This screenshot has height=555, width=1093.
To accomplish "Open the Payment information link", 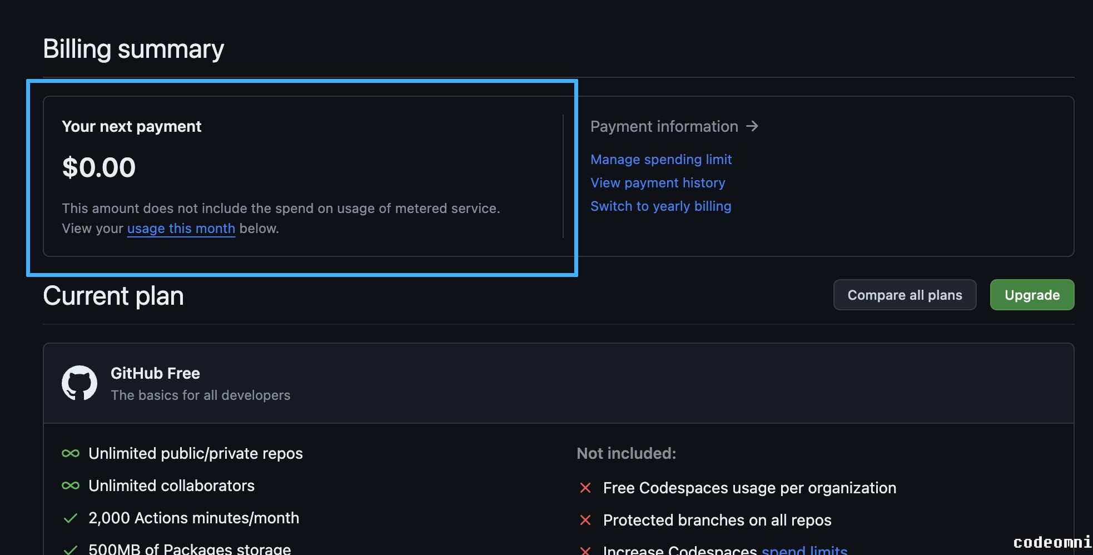I will coord(674,127).
